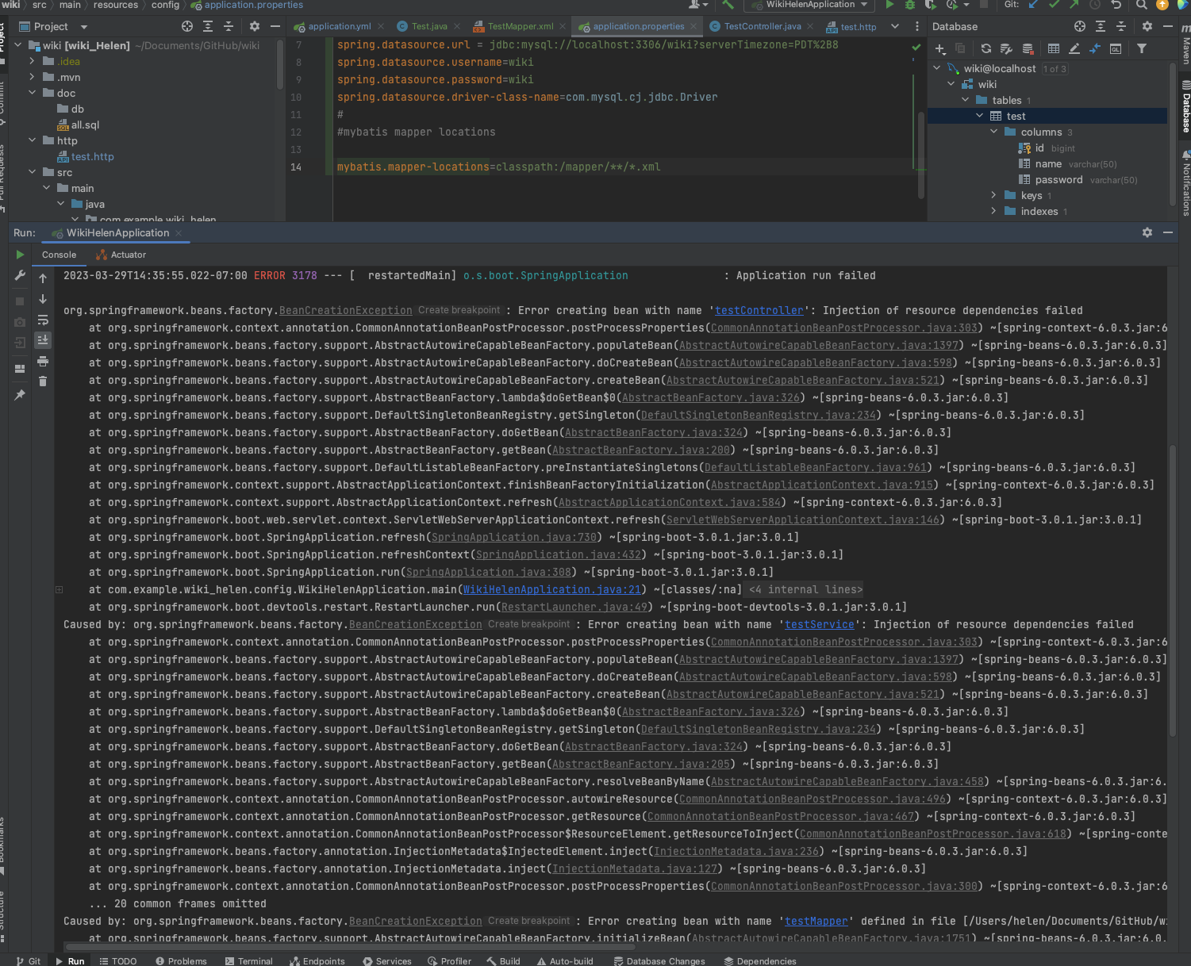Rerun WikiHelenApplication with green play icon in Run panel
Image resolution: width=1191 pixels, height=966 pixels.
point(20,255)
